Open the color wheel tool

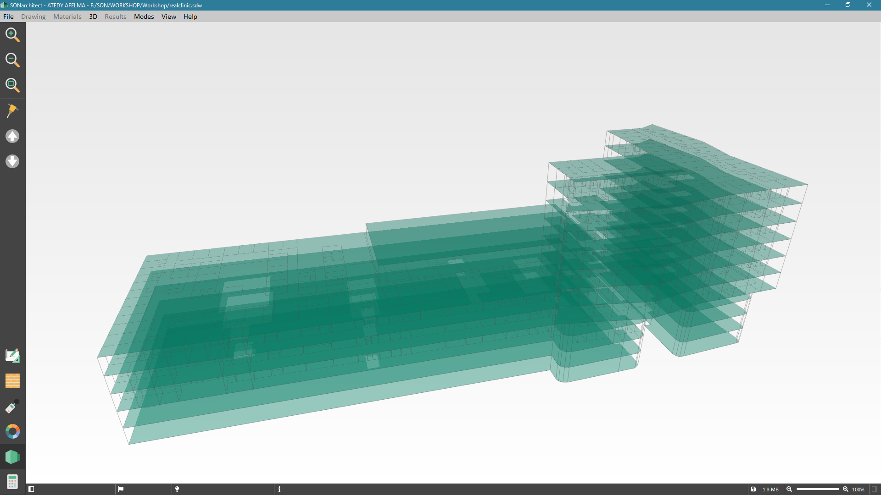[12, 431]
